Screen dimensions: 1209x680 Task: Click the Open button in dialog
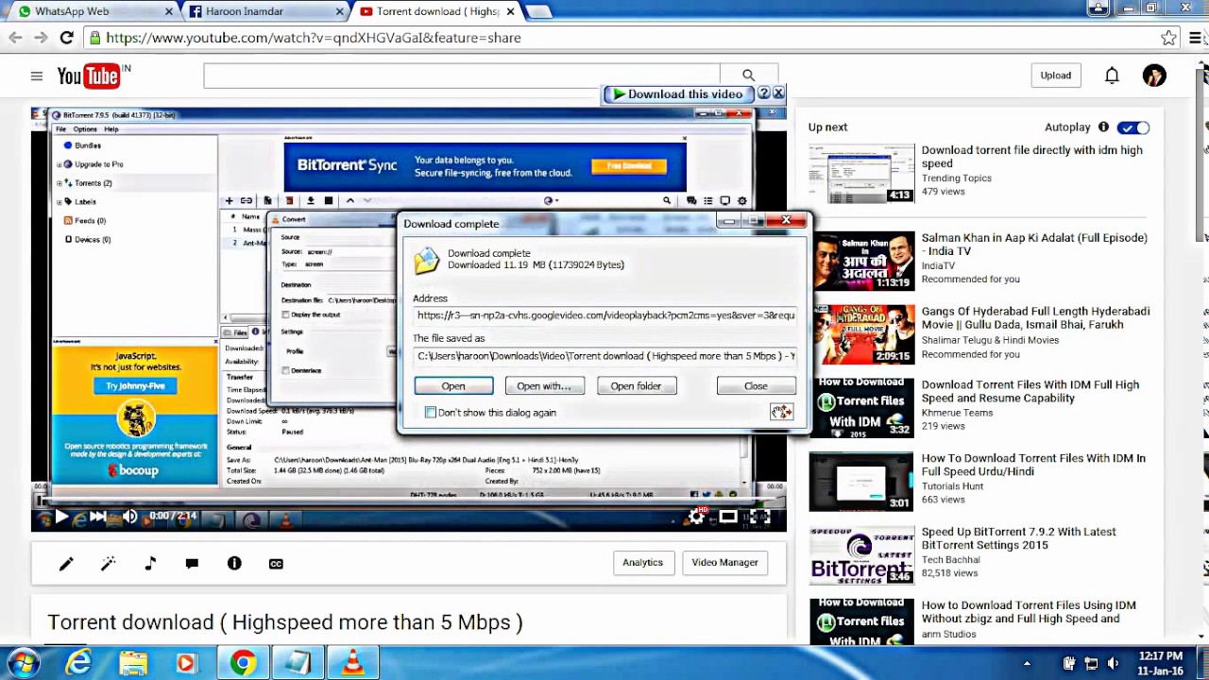[453, 386]
